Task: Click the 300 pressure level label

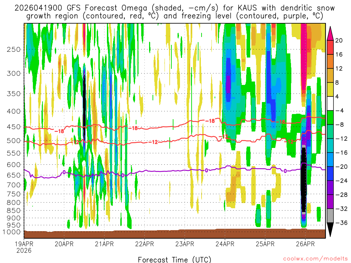Action: (x=14, y=73)
